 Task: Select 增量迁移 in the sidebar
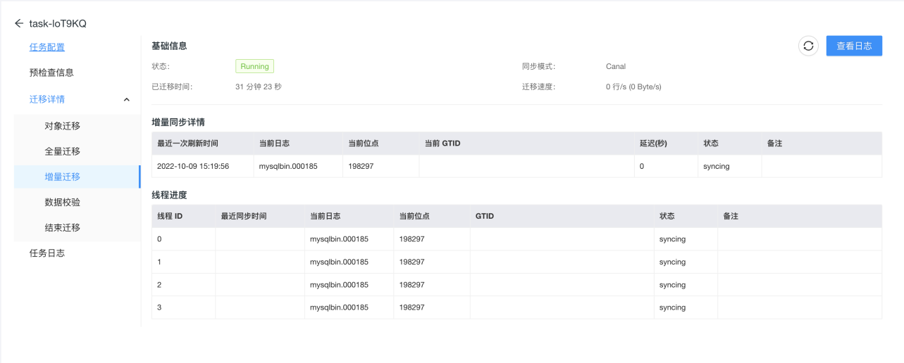point(63,177)
